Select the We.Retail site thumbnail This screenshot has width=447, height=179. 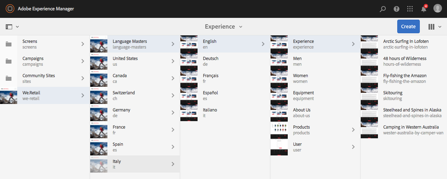click(9, 96)
